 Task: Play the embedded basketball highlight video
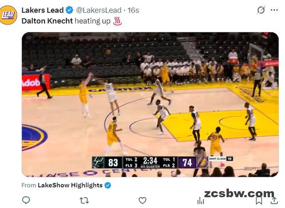pos(150,104)
